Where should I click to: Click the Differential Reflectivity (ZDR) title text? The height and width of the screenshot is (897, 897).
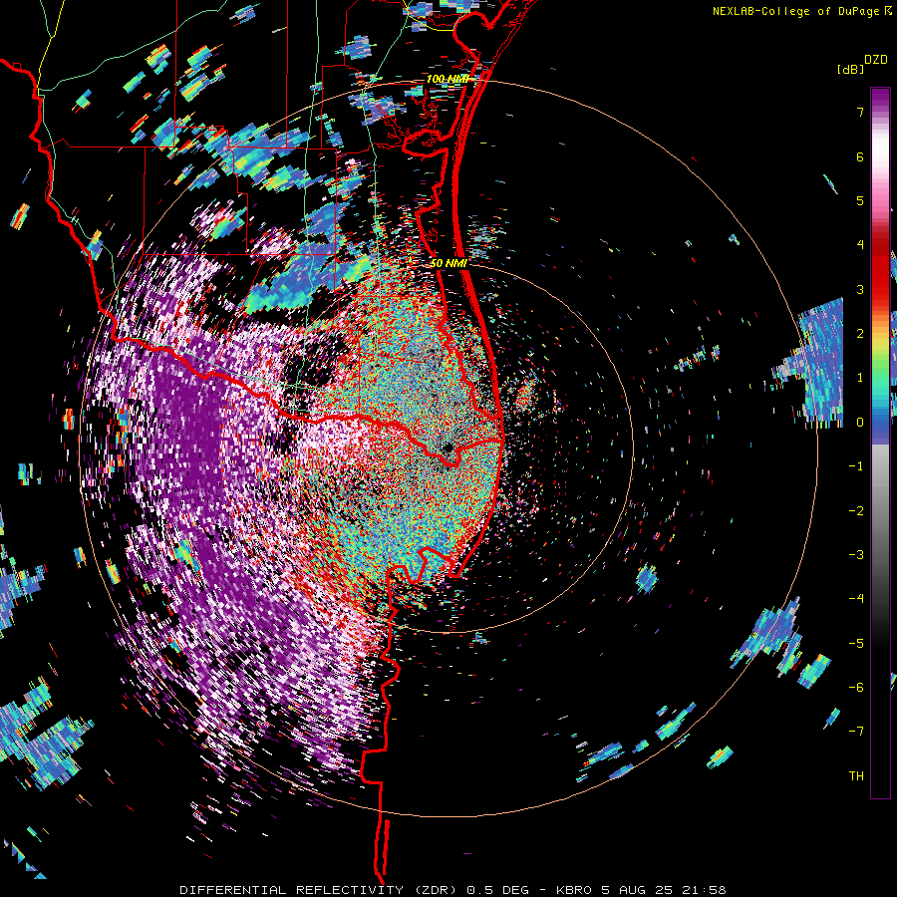click(318, 890)
